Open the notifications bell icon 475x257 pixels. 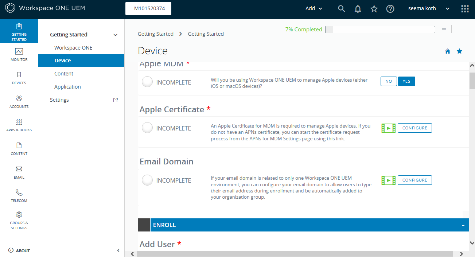[x=358, y=9]
